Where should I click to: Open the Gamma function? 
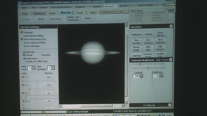point(148,34)
